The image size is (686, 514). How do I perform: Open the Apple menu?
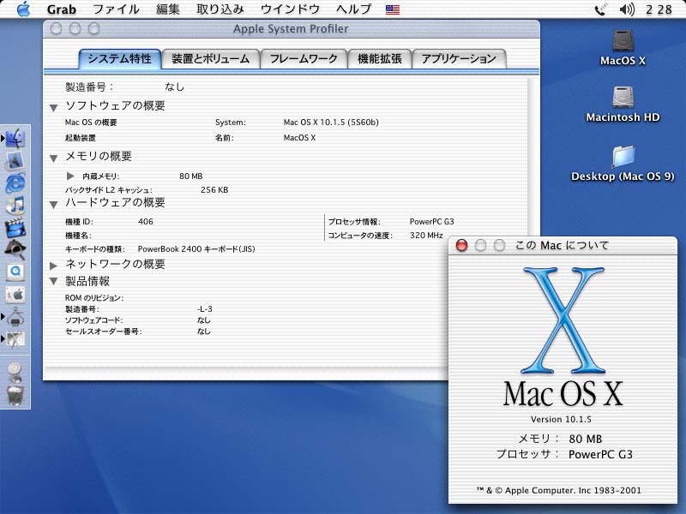point(23,9)
